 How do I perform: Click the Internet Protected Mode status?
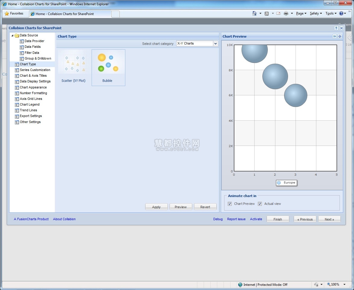263,285
